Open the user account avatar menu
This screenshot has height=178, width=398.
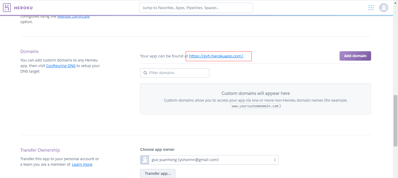(x=383, y=8)
